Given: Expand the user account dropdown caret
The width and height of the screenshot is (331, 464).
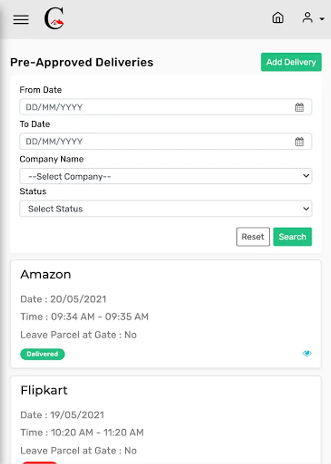Looking at the screenshot, I should [x=322, y=19].
